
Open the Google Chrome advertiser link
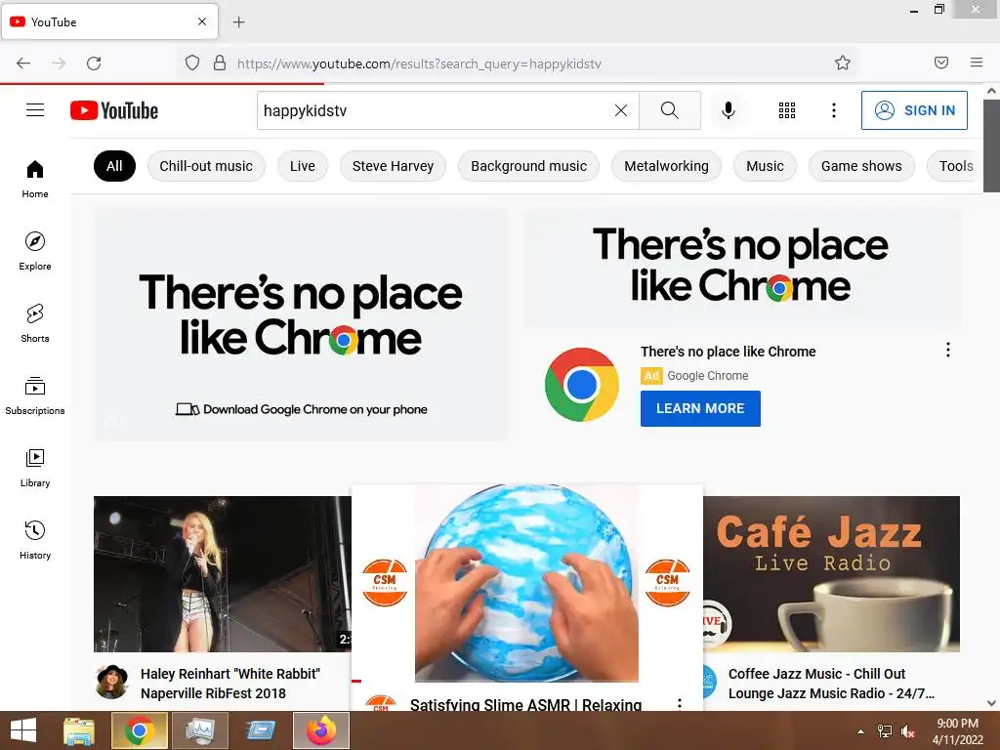[x=707, y=376]
